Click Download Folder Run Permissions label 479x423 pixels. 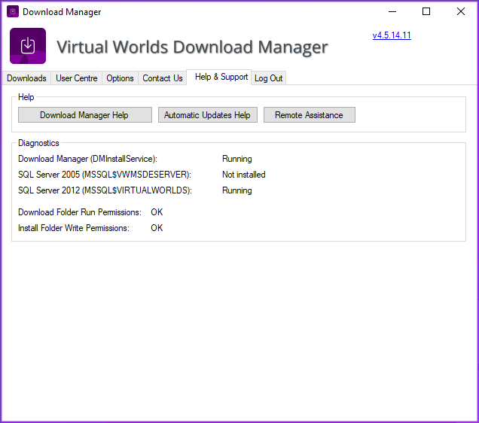(x=80, y=212)
